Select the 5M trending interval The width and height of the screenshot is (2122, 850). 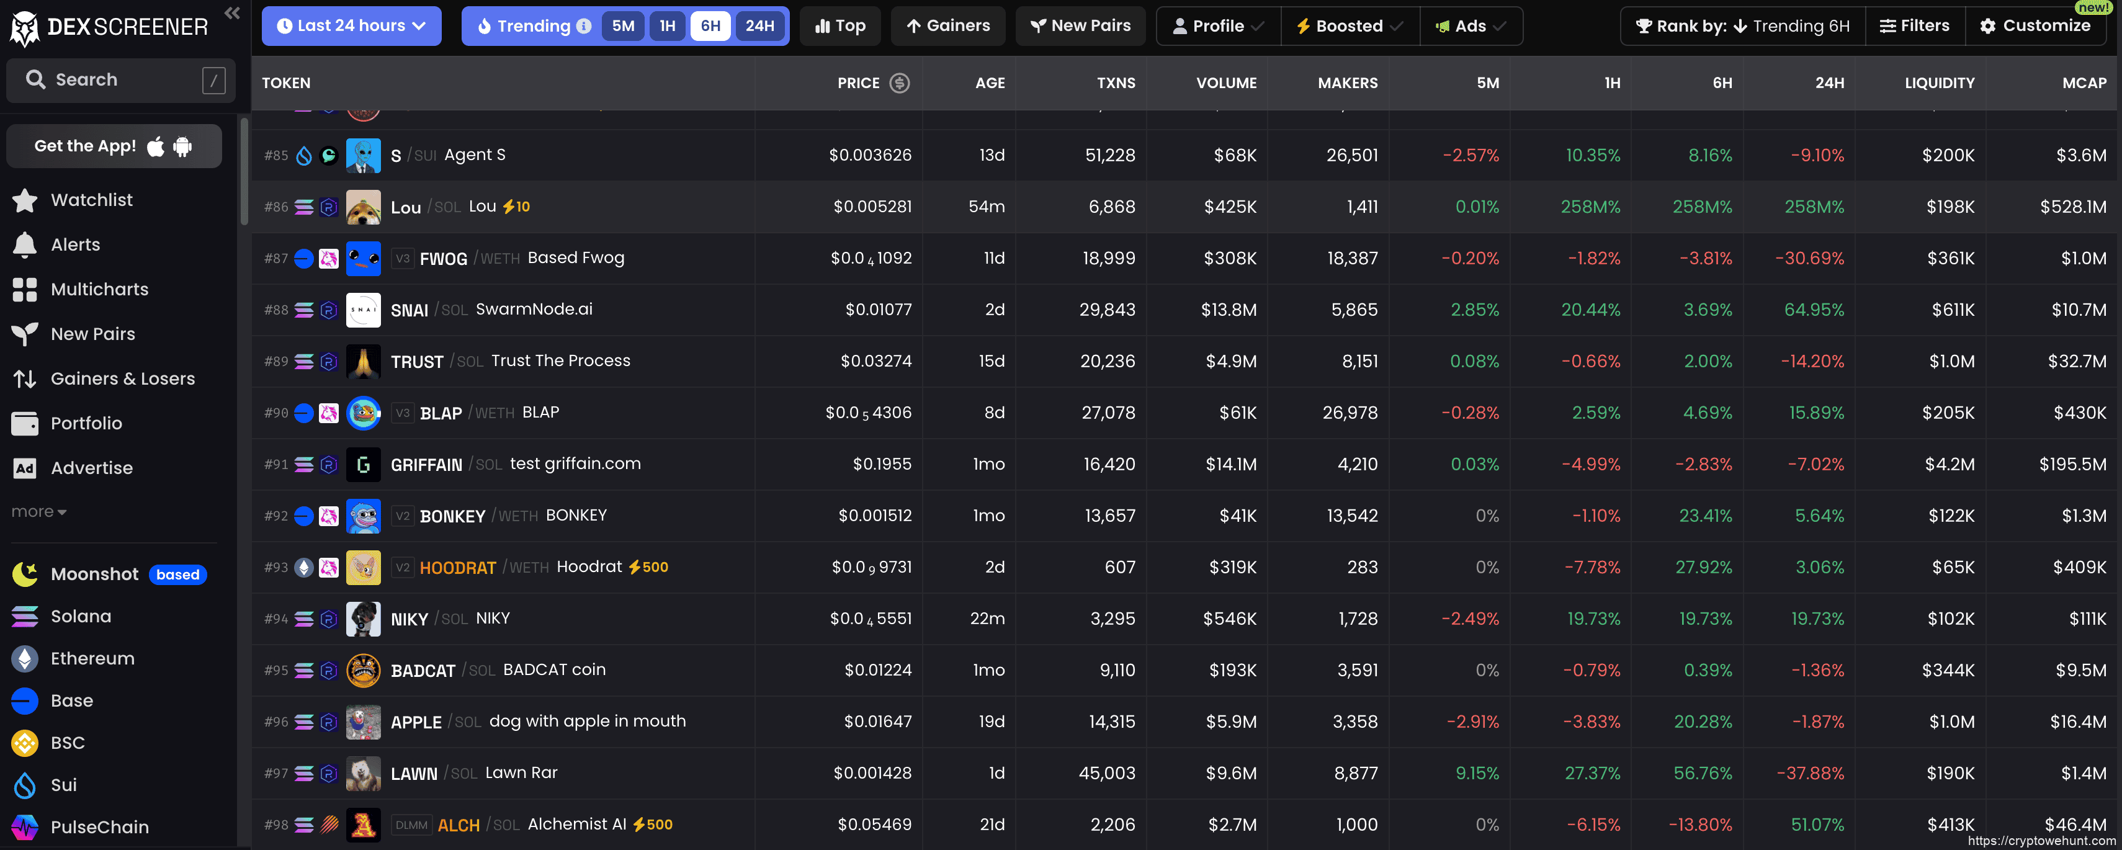coord(623,26)
